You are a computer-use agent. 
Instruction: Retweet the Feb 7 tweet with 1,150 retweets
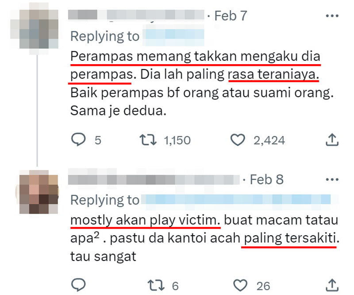tap(148, 140)
